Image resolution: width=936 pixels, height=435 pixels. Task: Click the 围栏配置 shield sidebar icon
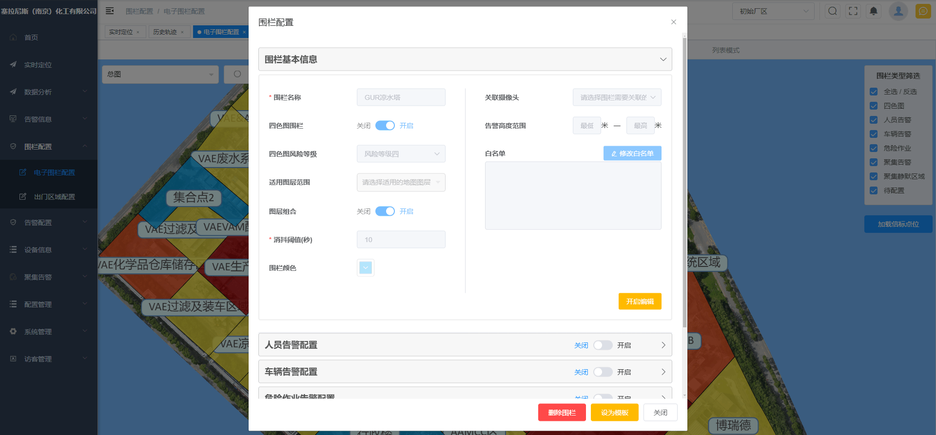13,146
